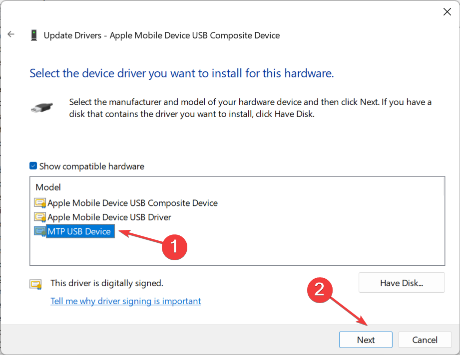The height and width of the screenshot is (355, 460).
Task: Click the USB cable hardware icon
Action: coord(41,108)
